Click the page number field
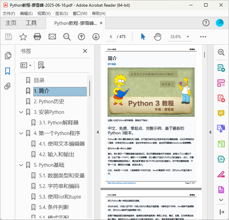 [x=111, y=37]
